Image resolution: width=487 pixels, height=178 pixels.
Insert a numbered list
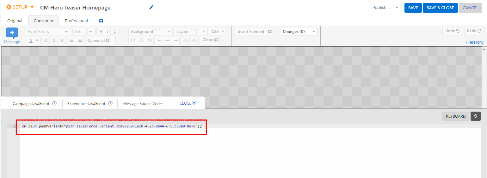click(x=71, y=40)
